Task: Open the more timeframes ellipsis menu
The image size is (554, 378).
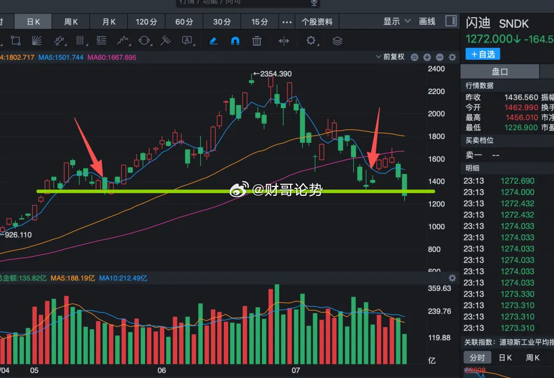Action: pyautogui.click(x=287, y=22)
